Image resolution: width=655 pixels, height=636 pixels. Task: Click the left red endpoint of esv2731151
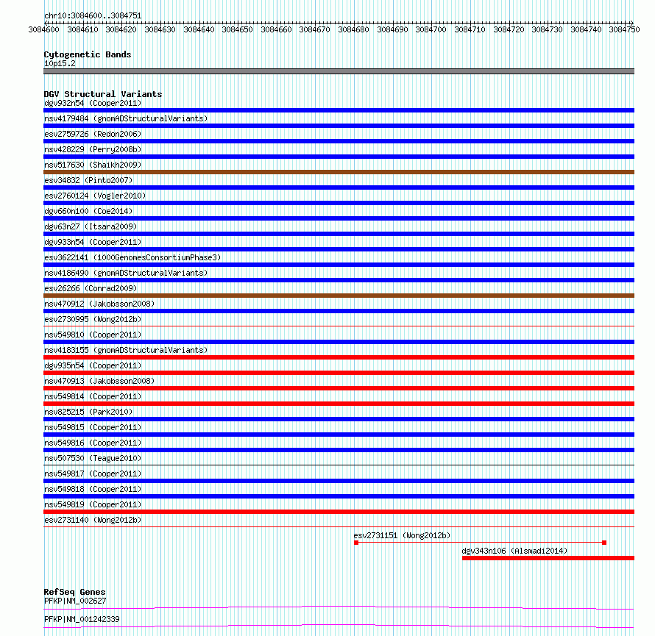coord(356,543)
